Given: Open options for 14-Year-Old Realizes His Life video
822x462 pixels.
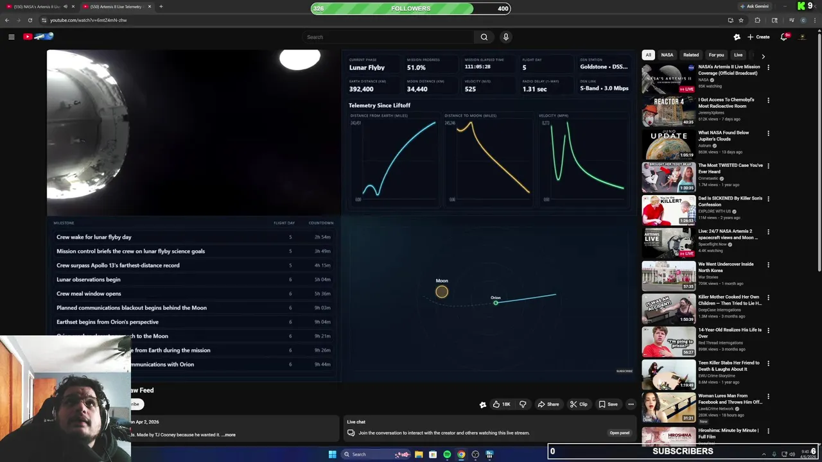Looking at the screenshot, I should point(768,330).
